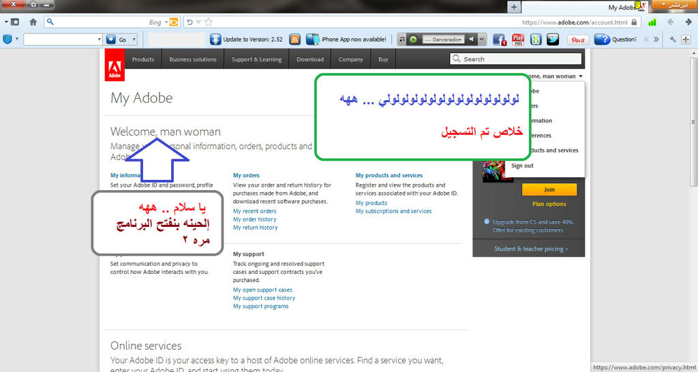Select the My Adobe browser tab

click(586, 7)
